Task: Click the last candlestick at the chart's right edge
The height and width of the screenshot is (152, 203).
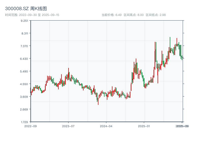Action: (x=183, y=58)
